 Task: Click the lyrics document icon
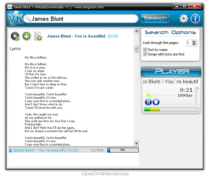(x=38, y=36)
